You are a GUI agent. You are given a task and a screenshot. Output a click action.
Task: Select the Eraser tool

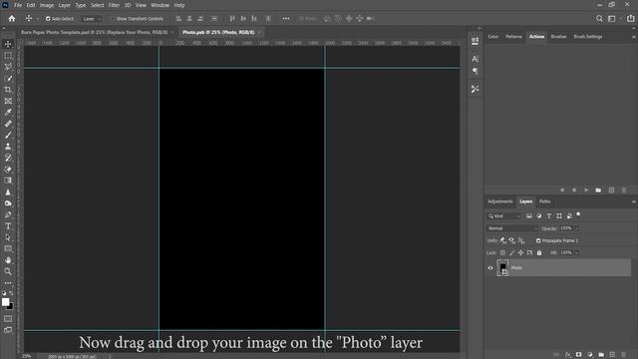pyautogui.click(x=8, y=170)
